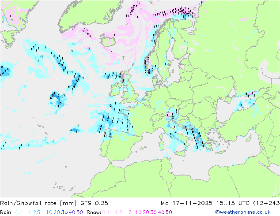Select the Snow legend value 0.1
Image resolution: width=280 pixels, height=216 pixels.
pos(106,212)
